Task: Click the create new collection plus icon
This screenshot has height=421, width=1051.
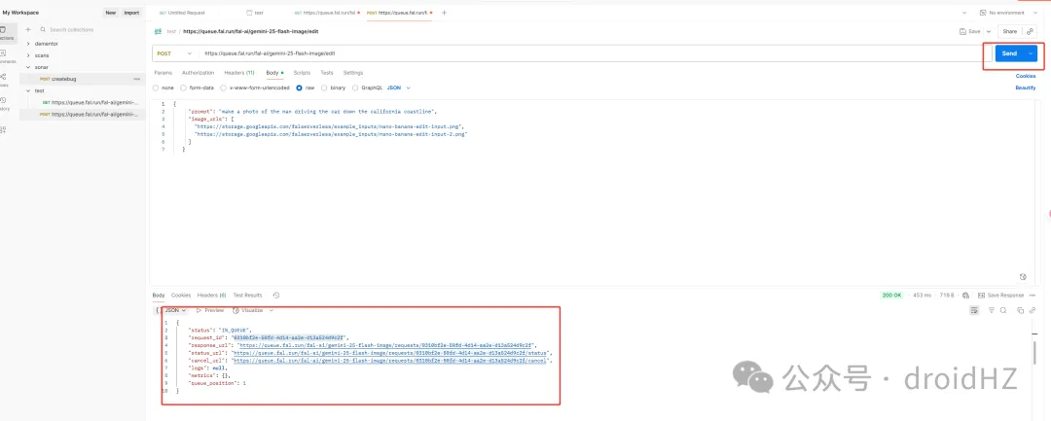Action: point(28,30)
